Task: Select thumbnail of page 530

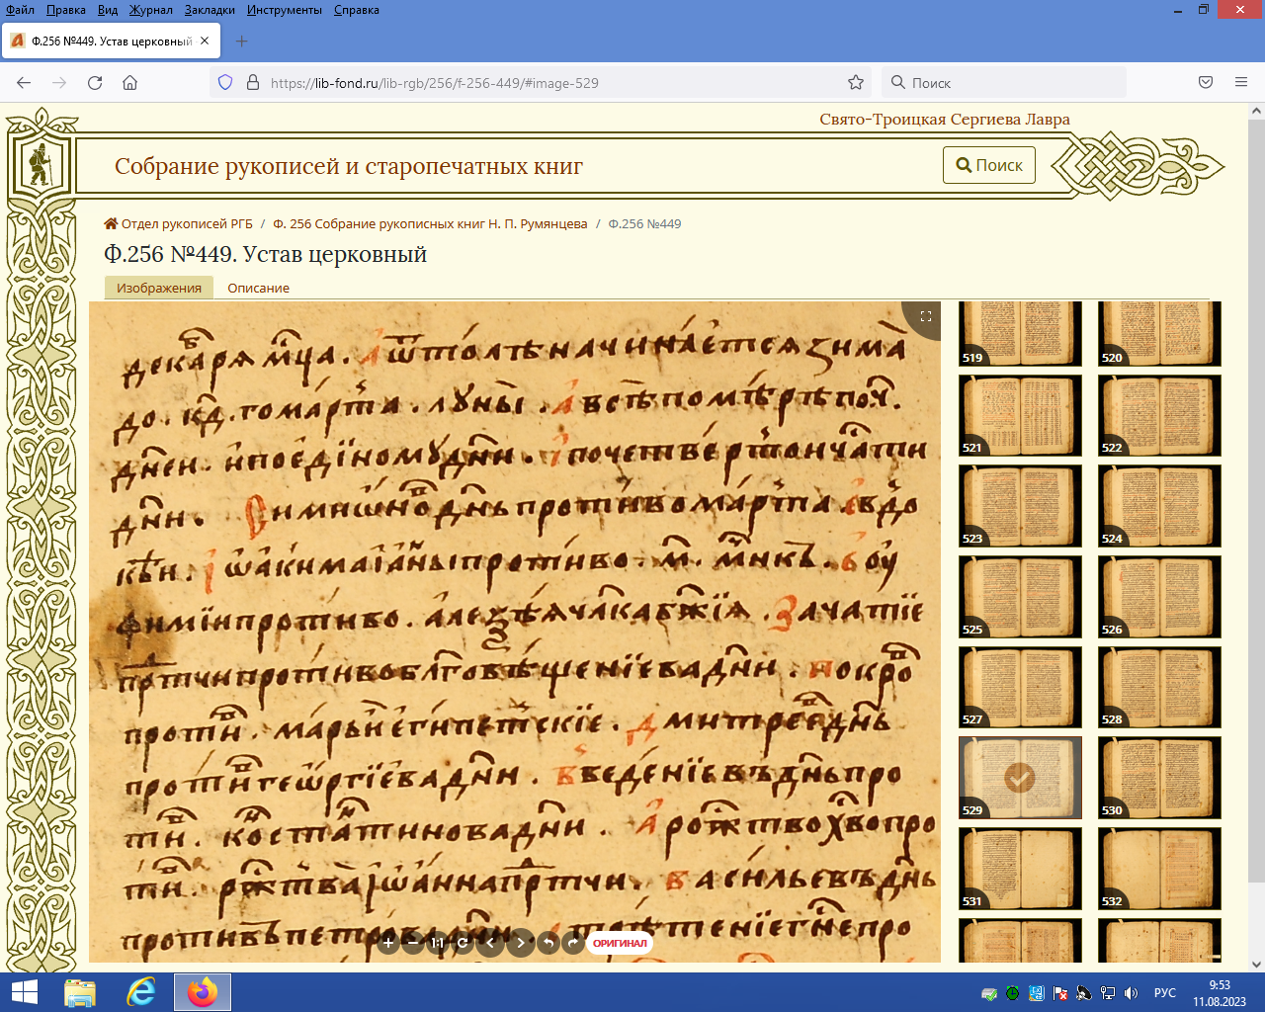Action: pyautogui.click(x=1159, y=777)
